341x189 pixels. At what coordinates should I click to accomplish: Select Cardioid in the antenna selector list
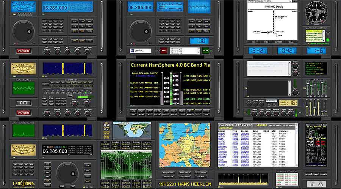tap(314, 36)
